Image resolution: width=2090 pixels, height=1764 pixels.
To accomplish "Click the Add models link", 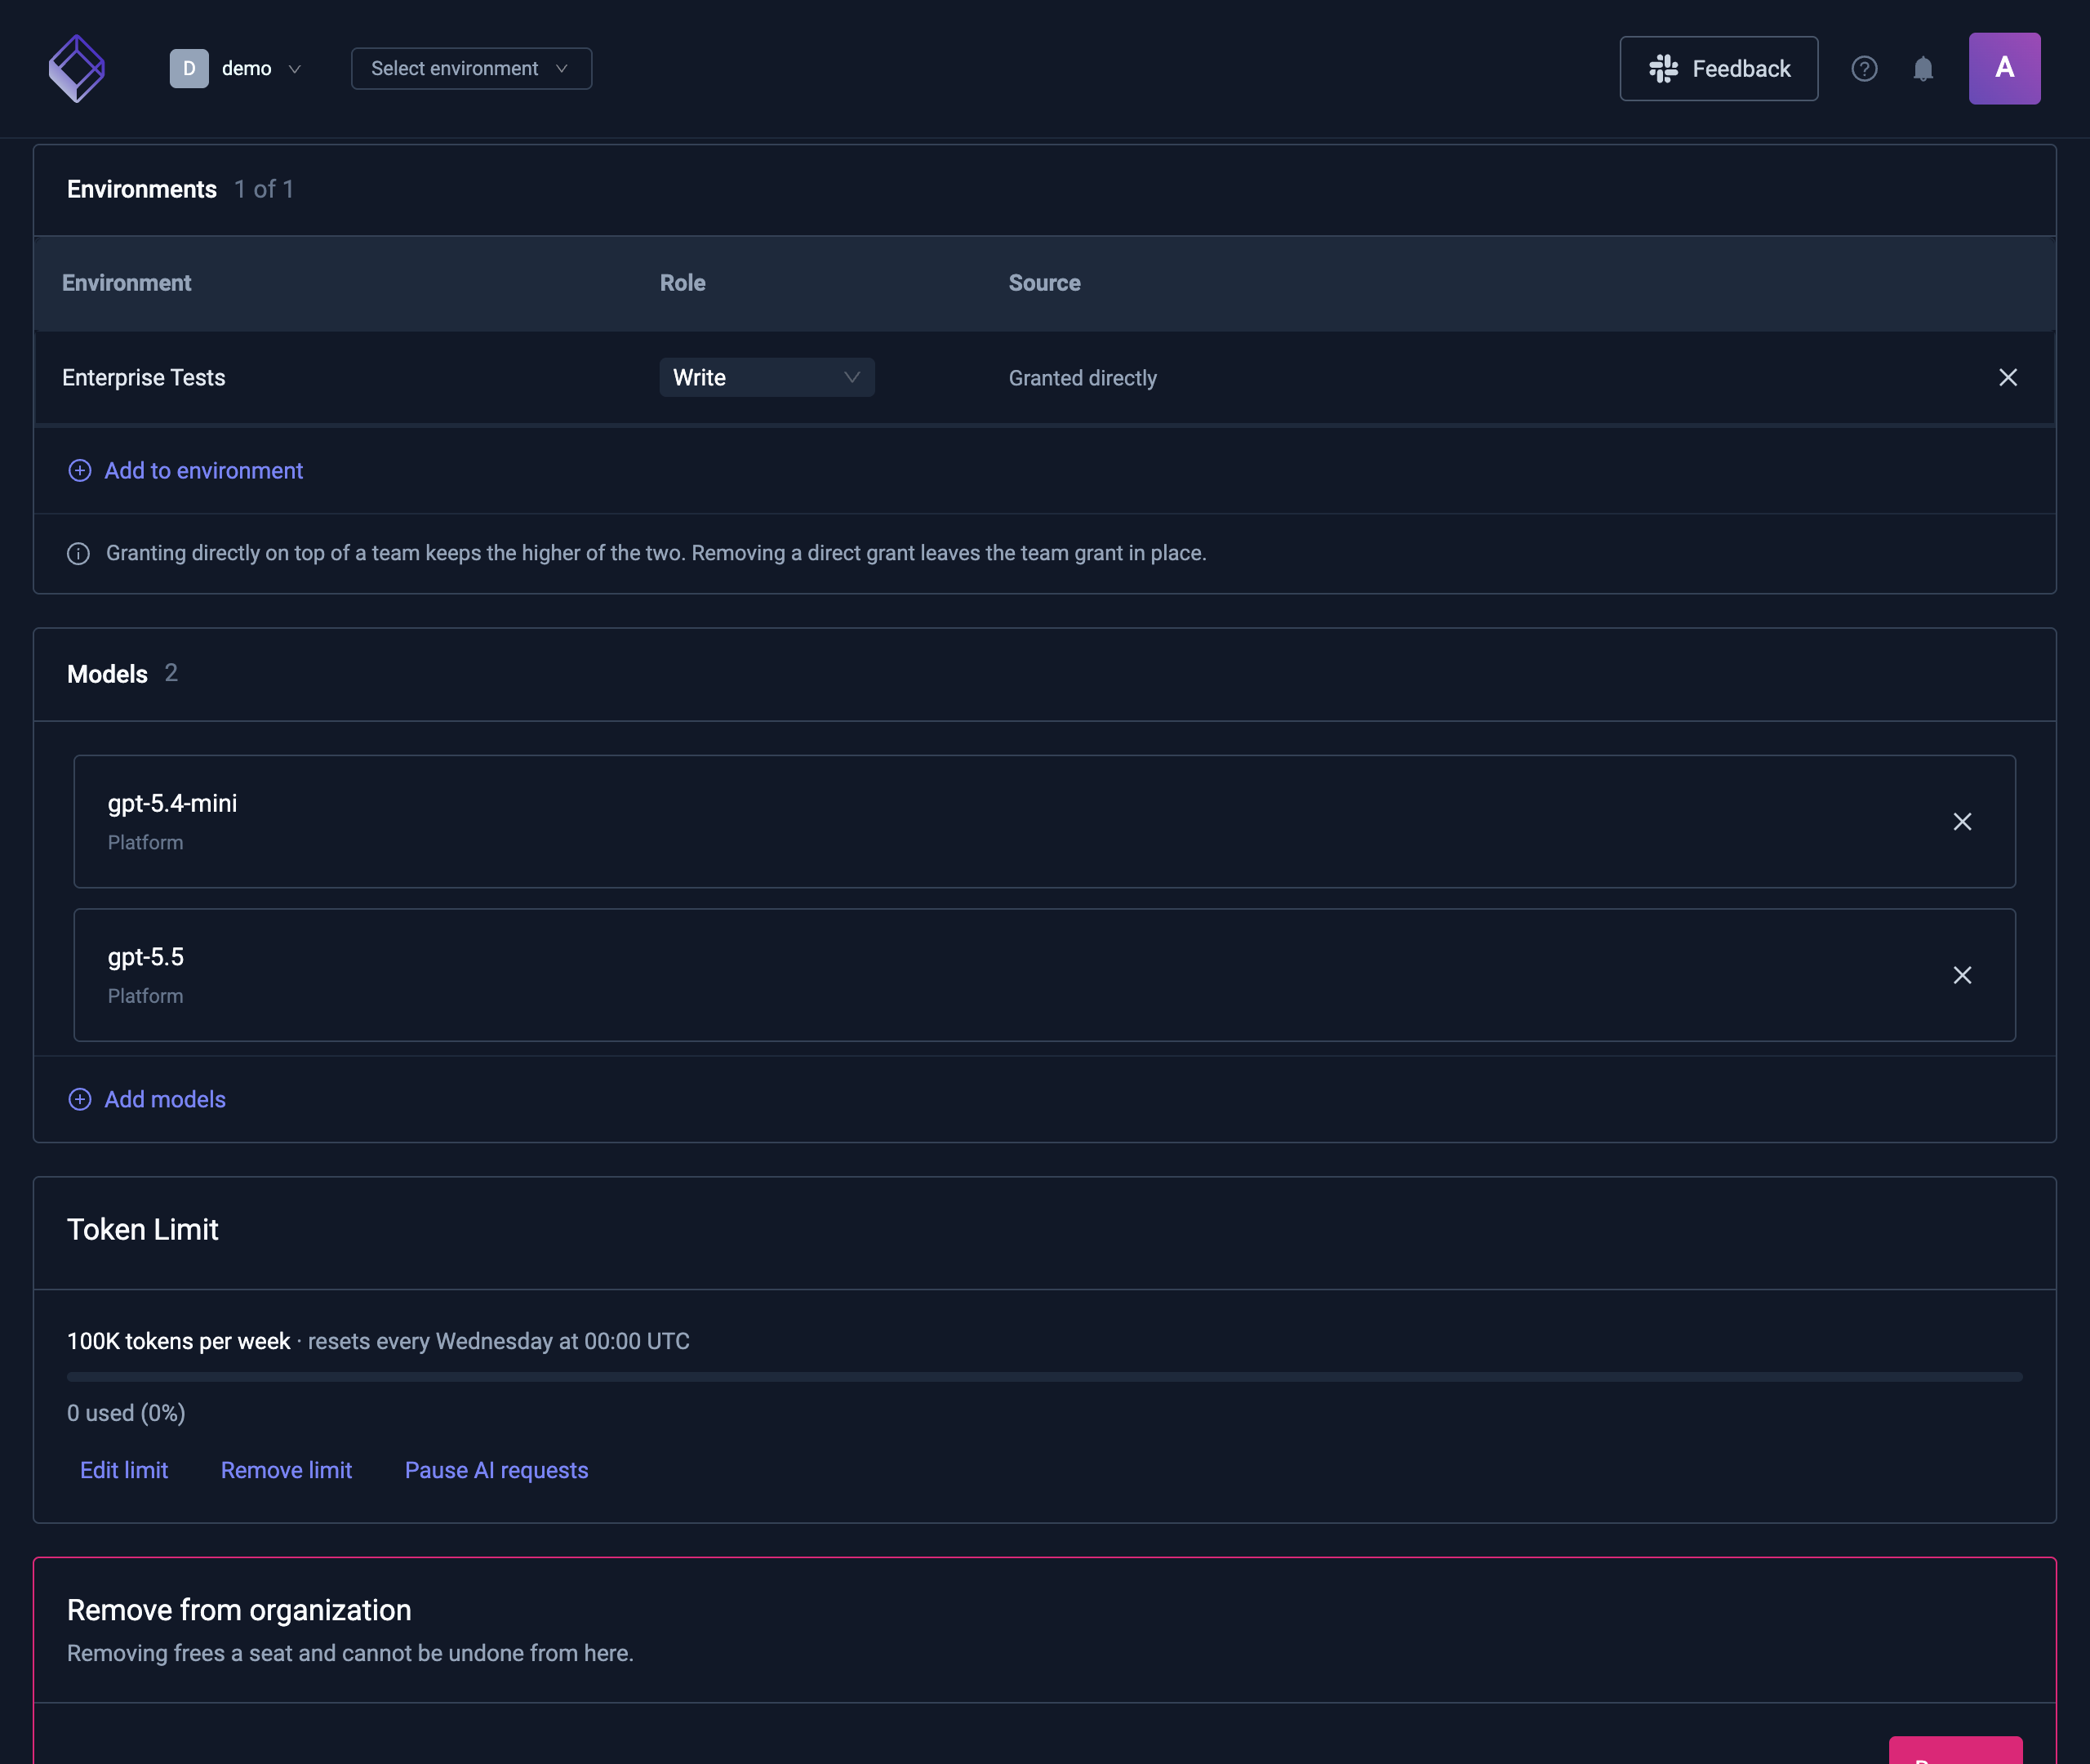I will [165, 1099].
